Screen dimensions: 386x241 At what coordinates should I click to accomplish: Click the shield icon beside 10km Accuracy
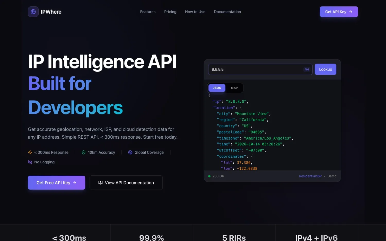(x=84, y=153)
